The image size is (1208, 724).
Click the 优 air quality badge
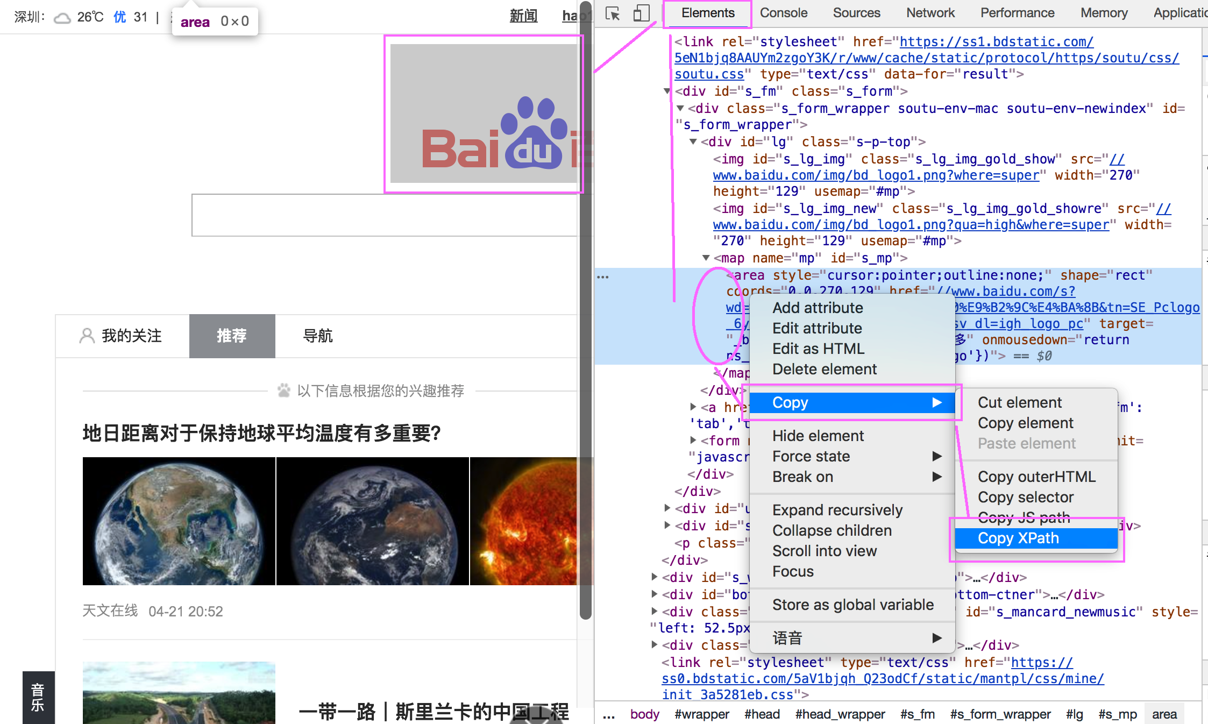(119, 17)
